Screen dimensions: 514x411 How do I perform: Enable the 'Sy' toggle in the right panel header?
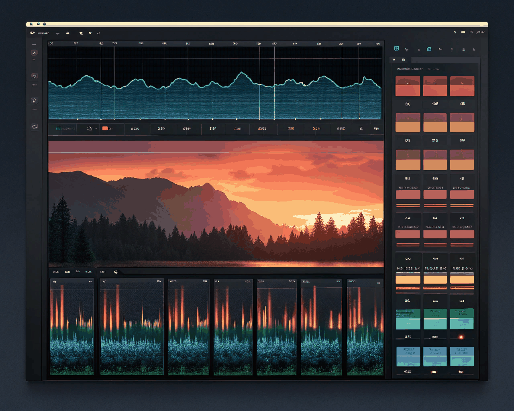[x=404, y=59]
